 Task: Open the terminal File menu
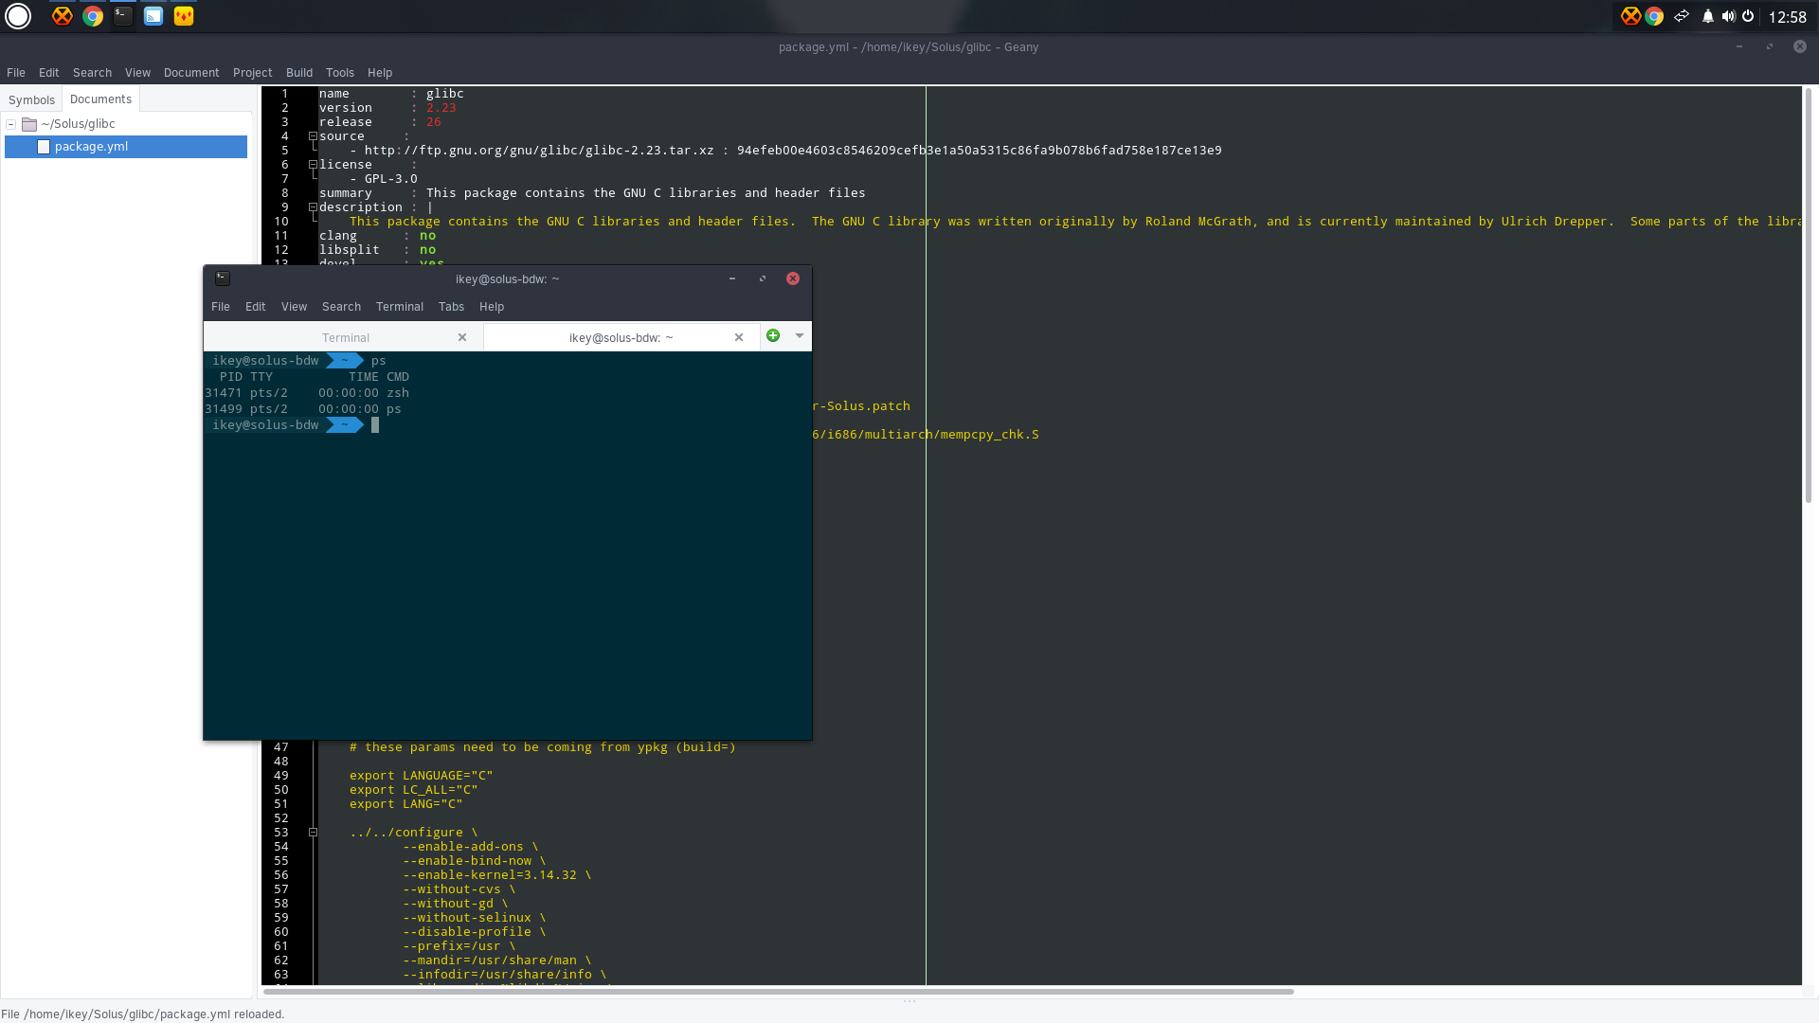click(x=221, y=307)
